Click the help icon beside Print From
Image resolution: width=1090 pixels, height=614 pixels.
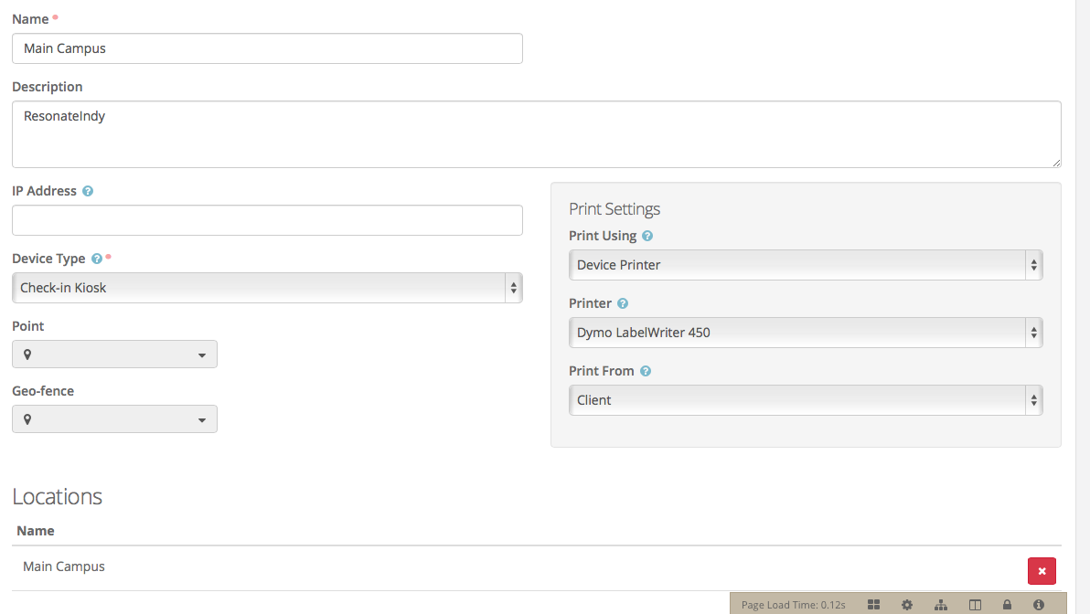(646, 371)
